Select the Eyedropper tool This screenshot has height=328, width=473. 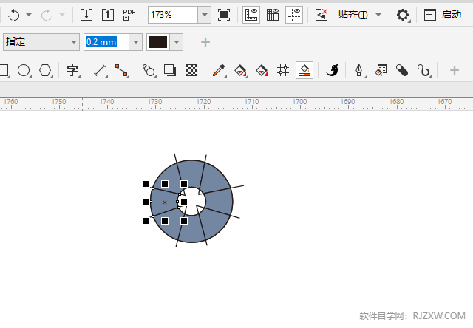219,70
